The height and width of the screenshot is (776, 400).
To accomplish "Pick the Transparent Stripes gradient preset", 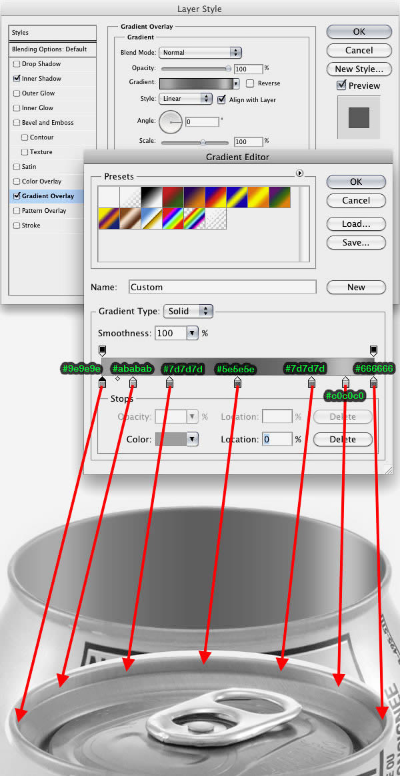I will coord(215,218).
